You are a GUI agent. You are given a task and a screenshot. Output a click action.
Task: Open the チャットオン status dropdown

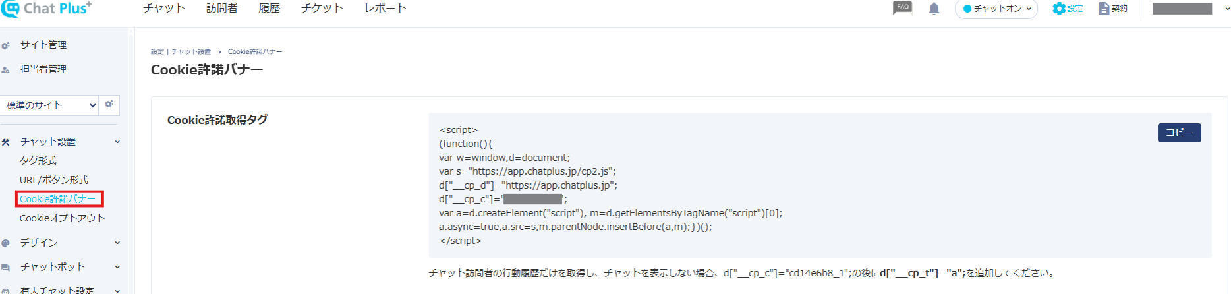[996, 9]
